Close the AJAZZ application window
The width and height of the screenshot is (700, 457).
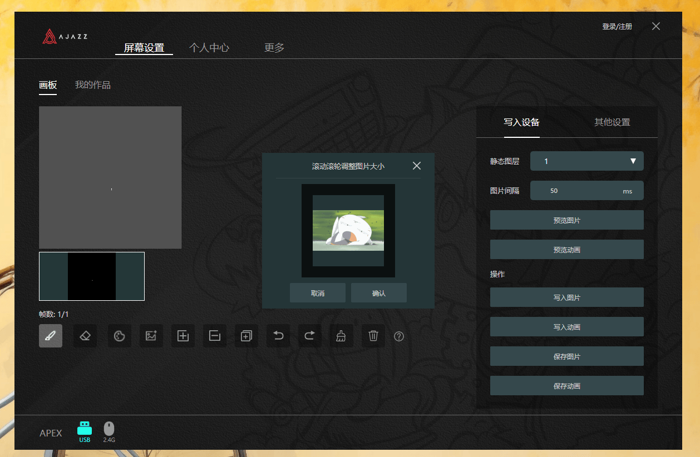[656, 26]
